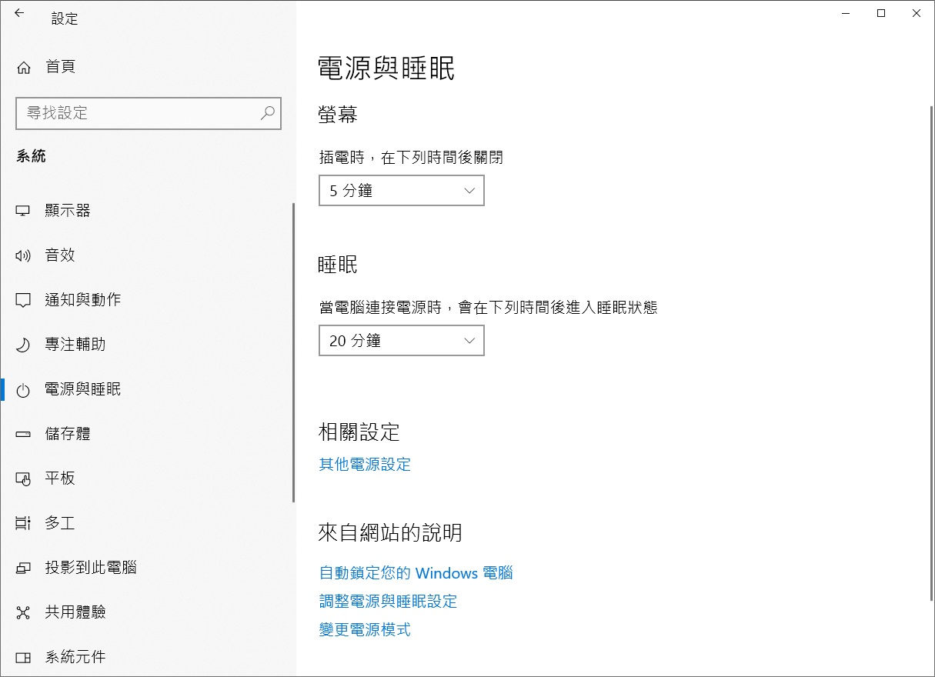Open 自動鎖定您的 Windows 電腦 help link
The height and width of the screenshot is (677, 935).
(416, 573)
